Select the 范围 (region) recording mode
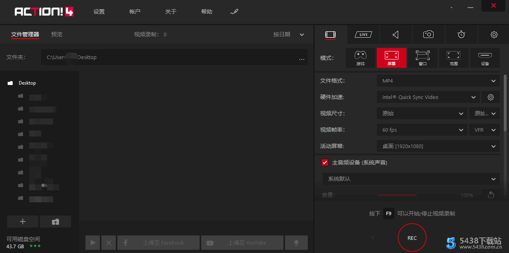 [x=454, y=57]
